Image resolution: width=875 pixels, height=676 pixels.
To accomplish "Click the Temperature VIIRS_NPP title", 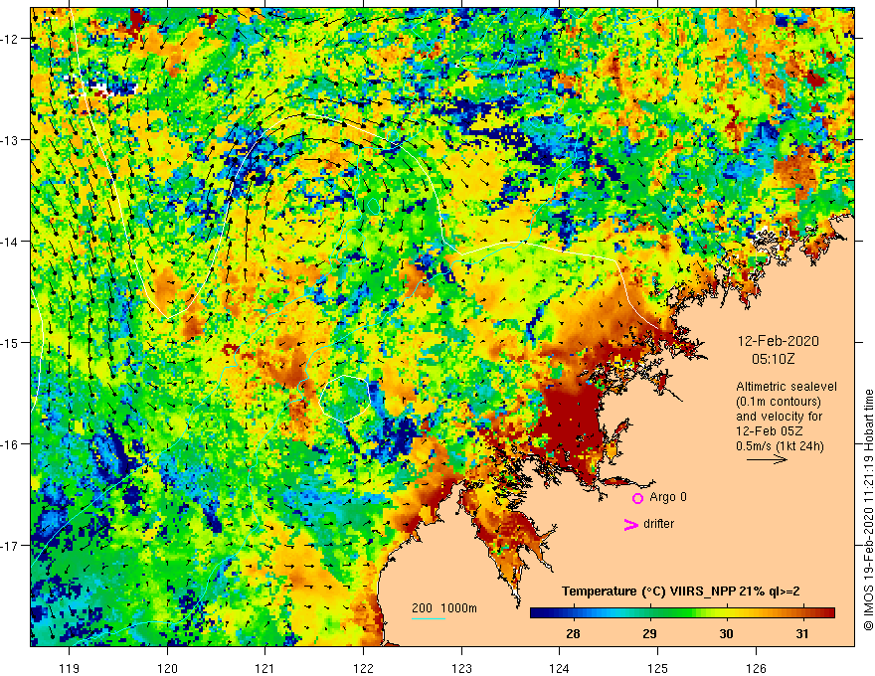I will 681,591.
